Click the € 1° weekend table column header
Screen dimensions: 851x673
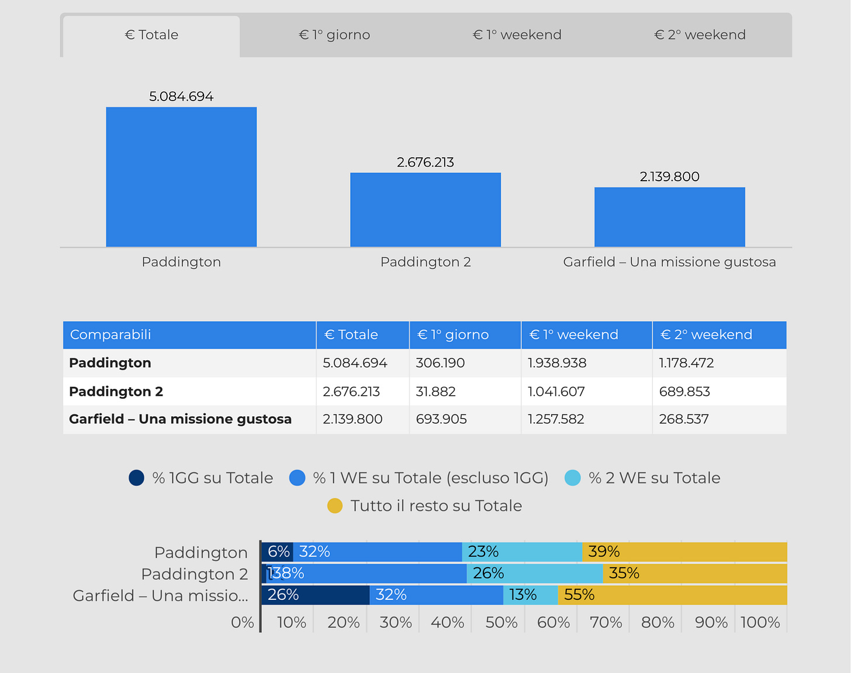(587, 334)
